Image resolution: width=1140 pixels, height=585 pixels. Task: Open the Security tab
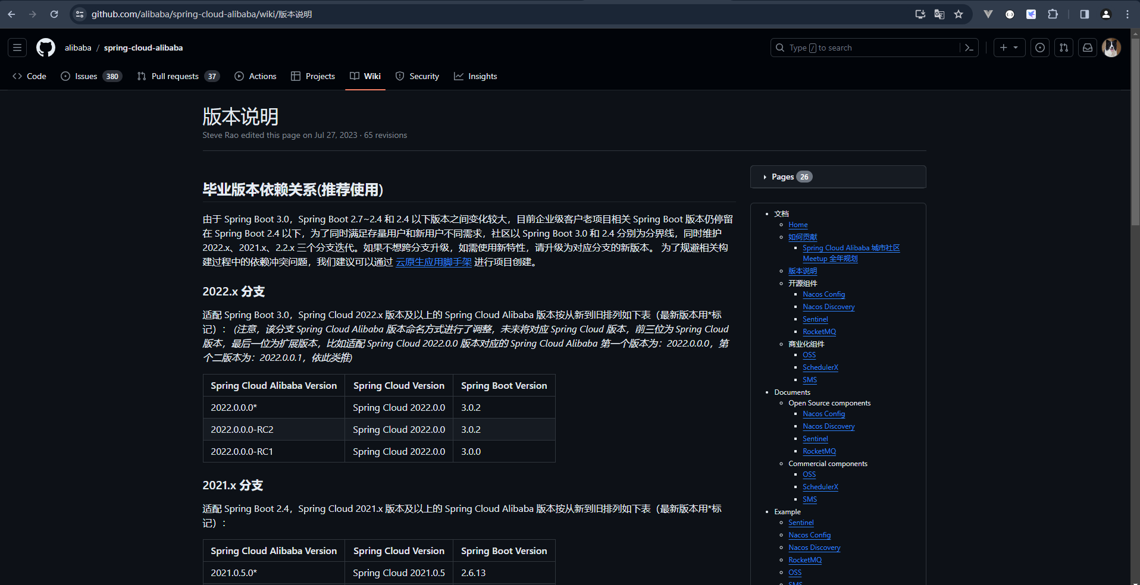coord(417,76)
